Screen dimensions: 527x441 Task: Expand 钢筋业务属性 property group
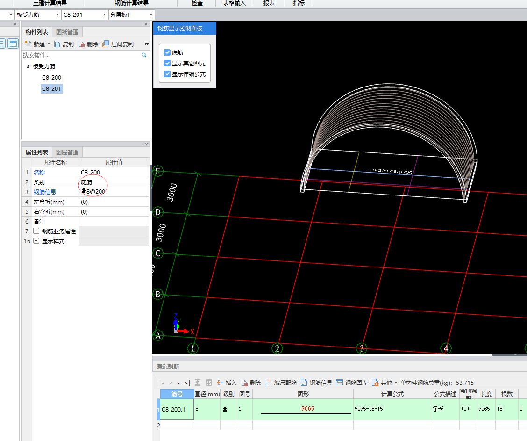[x=36, y=231]
